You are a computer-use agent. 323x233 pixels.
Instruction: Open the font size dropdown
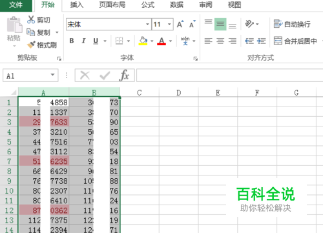pyautogui.click(x=169, y=24)
